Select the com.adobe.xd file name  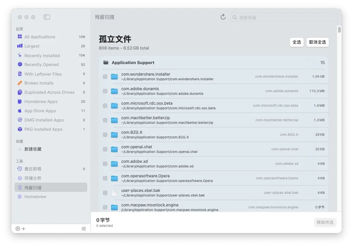[x=135, y=161]
